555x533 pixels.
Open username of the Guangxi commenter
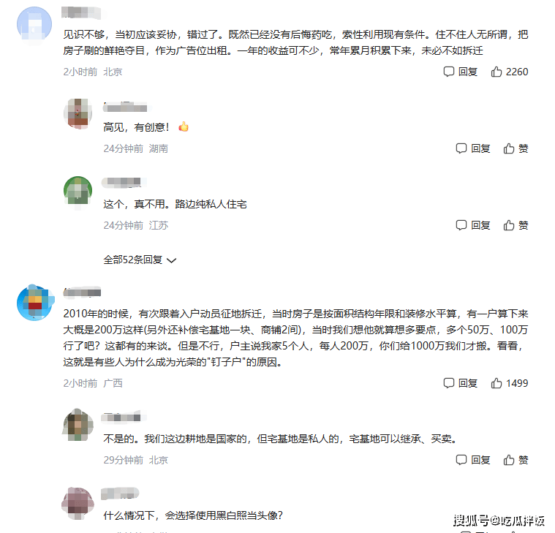(x=82, y=292)
